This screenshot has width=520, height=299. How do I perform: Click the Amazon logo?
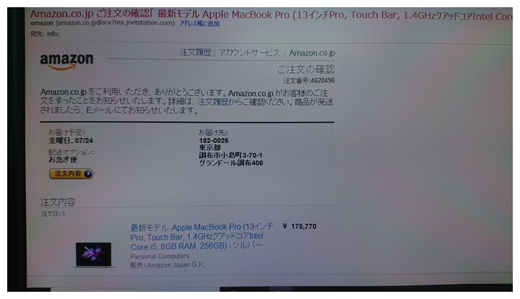click(66, 61)
